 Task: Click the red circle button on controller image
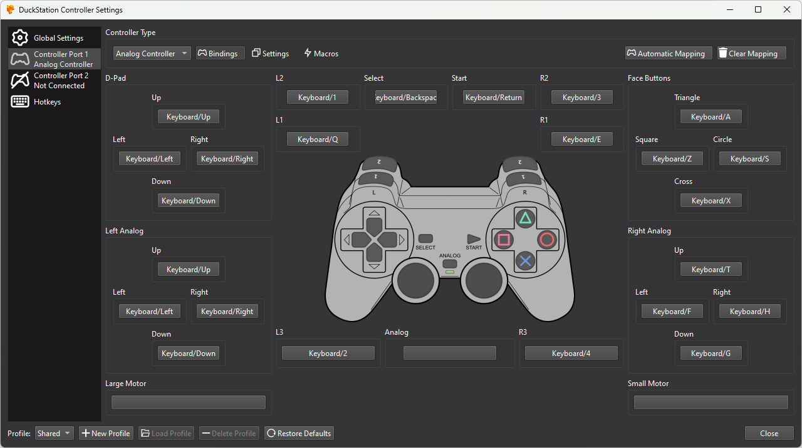(547, 239)
